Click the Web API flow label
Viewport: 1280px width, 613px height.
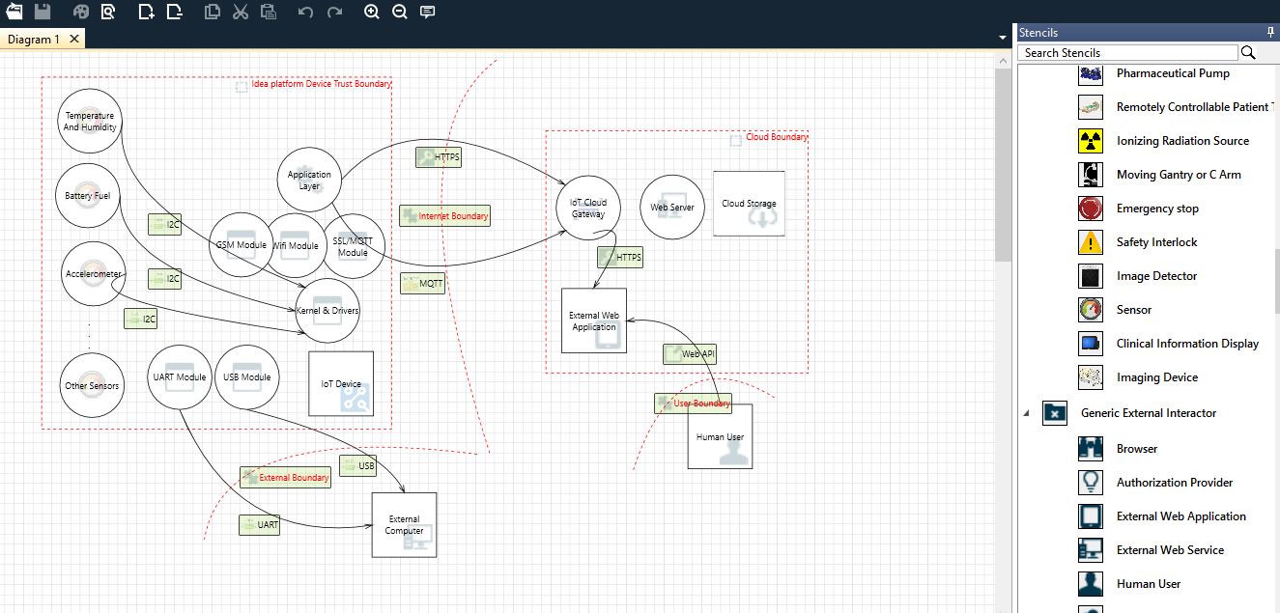[x=690, y=354]
